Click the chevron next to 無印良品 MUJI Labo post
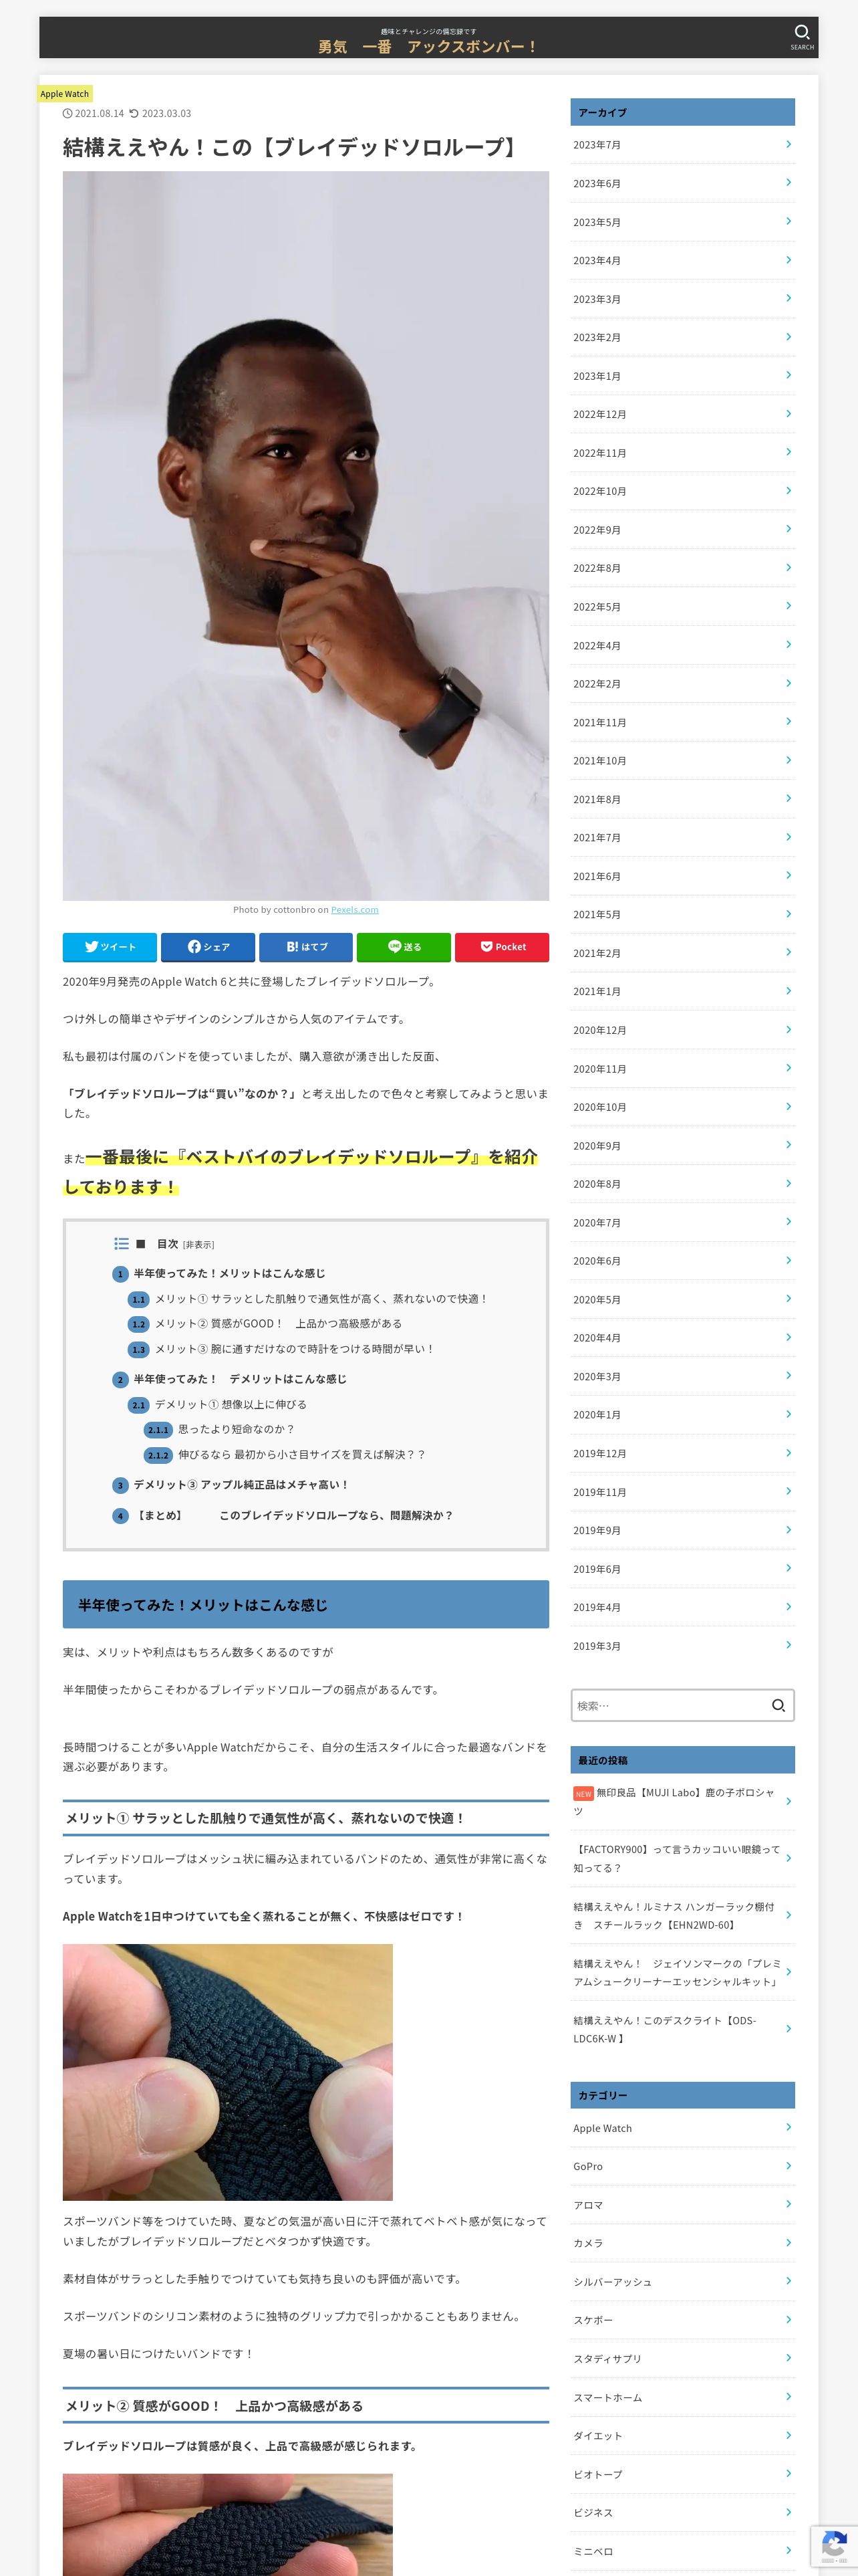Viewport: 858px width, 2576px height. point(788,1801)
